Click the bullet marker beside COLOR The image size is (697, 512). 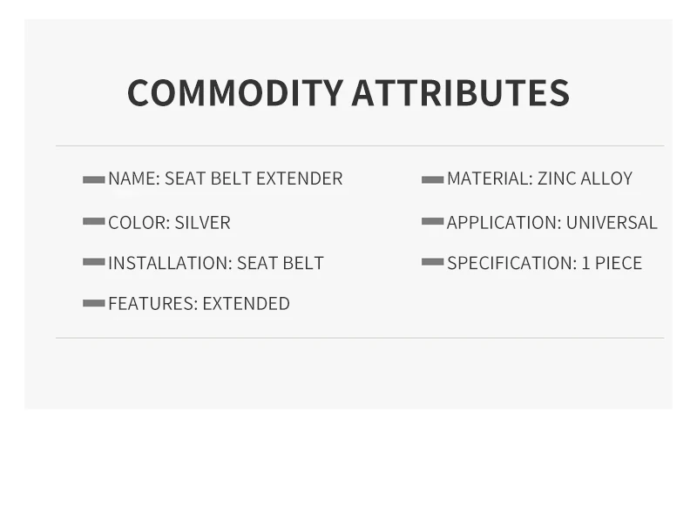94,221
